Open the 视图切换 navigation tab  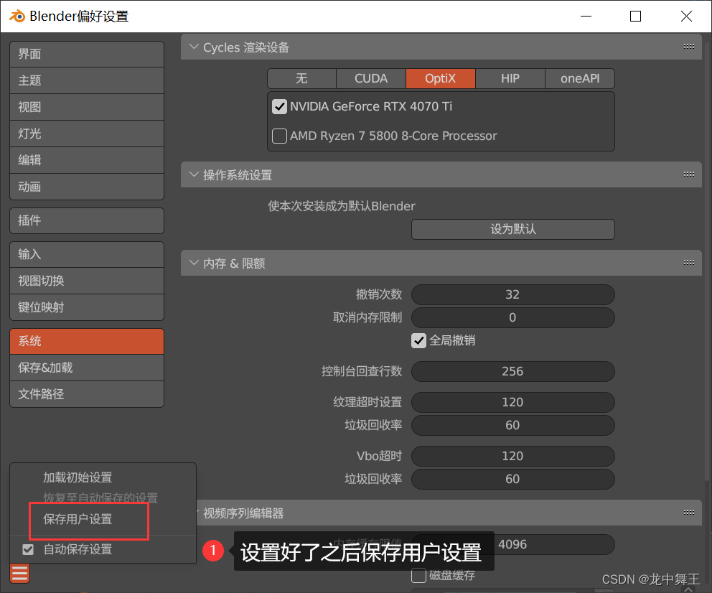[87, 281]
